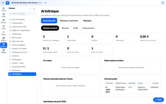Click 'Aucune réservation en attente.' text
The height and width of the screenshot is (104, 166).
click(132, 68)
